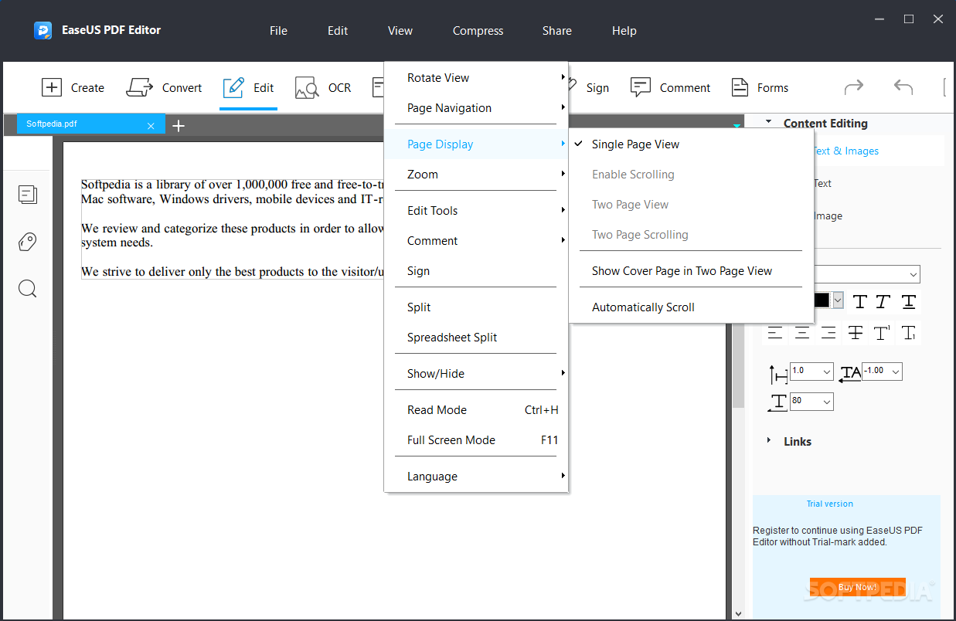Open the File menu
The width and height of the screenshot is (956, 621).
point(278,31)
